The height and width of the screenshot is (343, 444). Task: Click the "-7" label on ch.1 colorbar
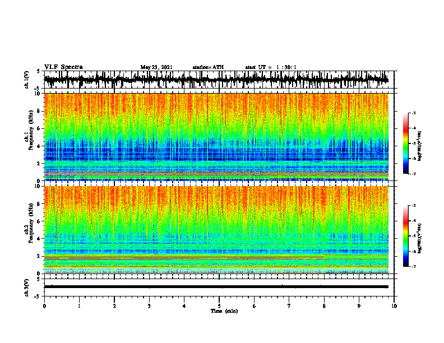coord(414,174)
